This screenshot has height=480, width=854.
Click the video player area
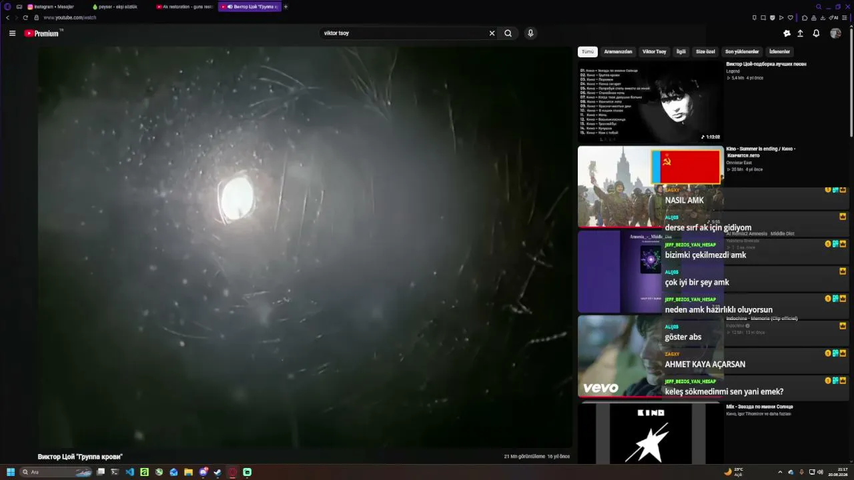click(x=305, y=248)
